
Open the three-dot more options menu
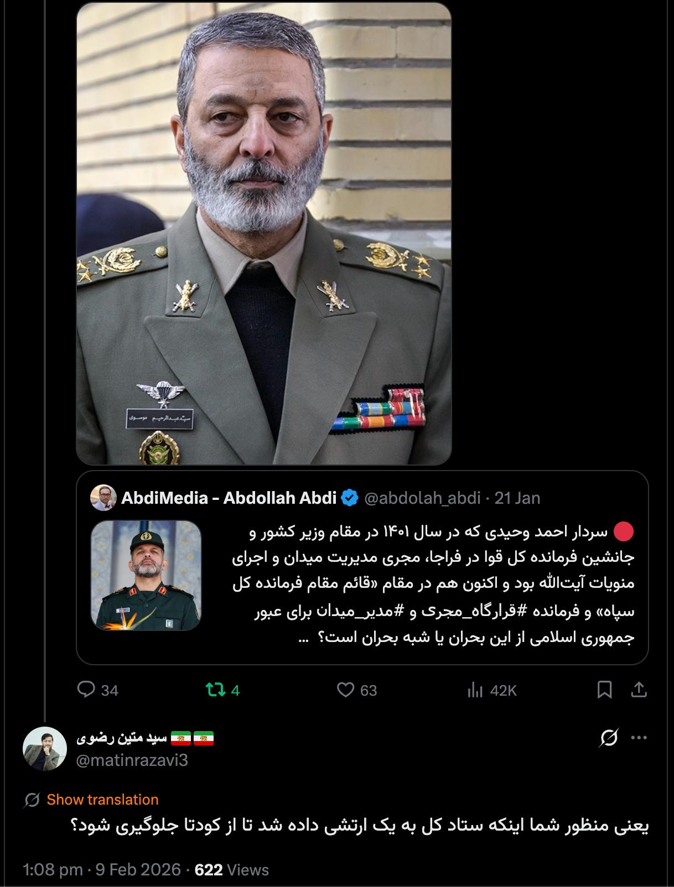639,738
